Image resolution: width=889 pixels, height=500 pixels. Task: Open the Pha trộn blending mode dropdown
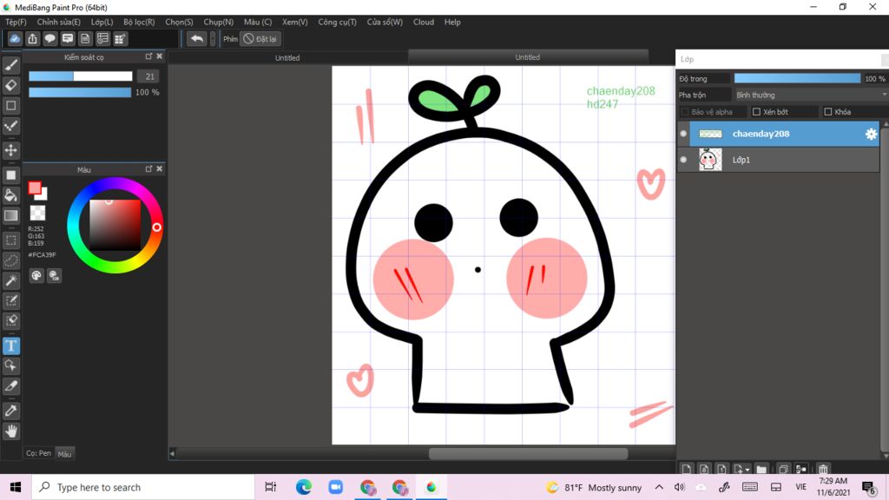(810, 95)
